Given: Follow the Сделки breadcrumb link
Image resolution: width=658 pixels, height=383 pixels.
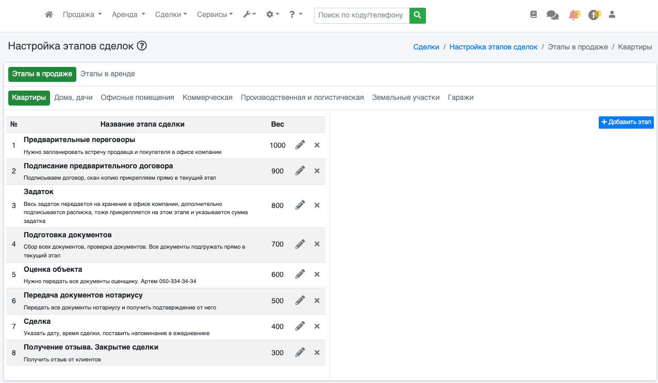Looking at the screenshot, I should 426,47.
